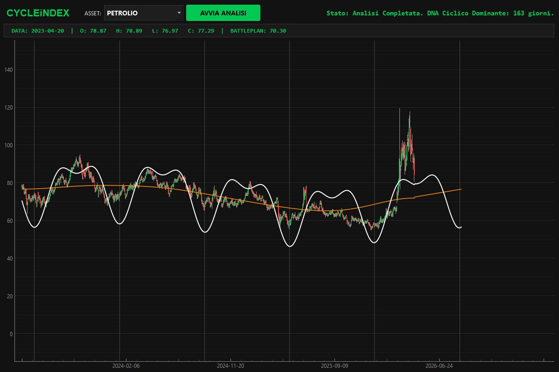Screen dimensions: 559x372
Task: Click the status message text
Action: pos(440,13)
